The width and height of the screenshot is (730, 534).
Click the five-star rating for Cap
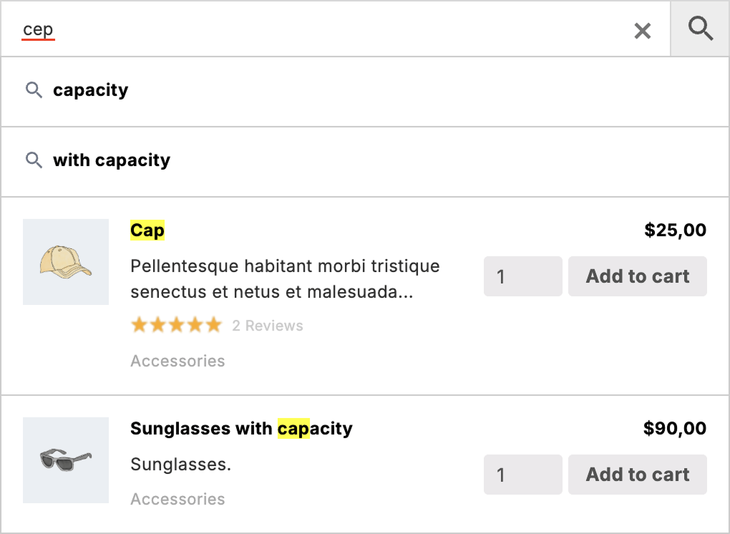point(176,326)
